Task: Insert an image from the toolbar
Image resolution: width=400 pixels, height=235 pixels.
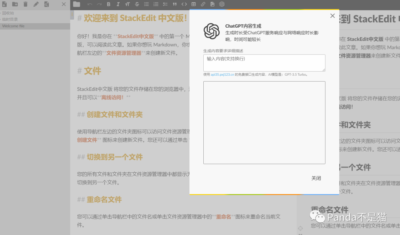Action: pos(213,4)
